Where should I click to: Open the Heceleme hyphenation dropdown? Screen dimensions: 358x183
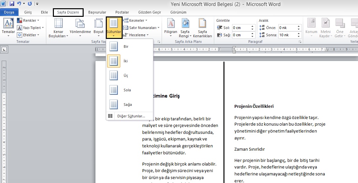coord(136,35)
